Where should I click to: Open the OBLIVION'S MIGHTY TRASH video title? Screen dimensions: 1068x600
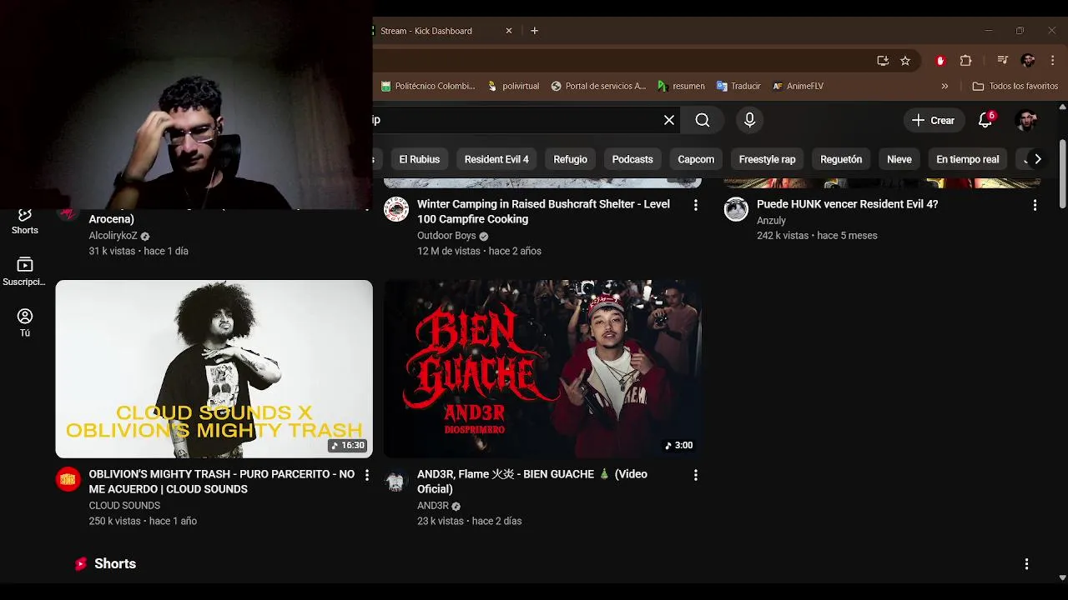(222, 482)
